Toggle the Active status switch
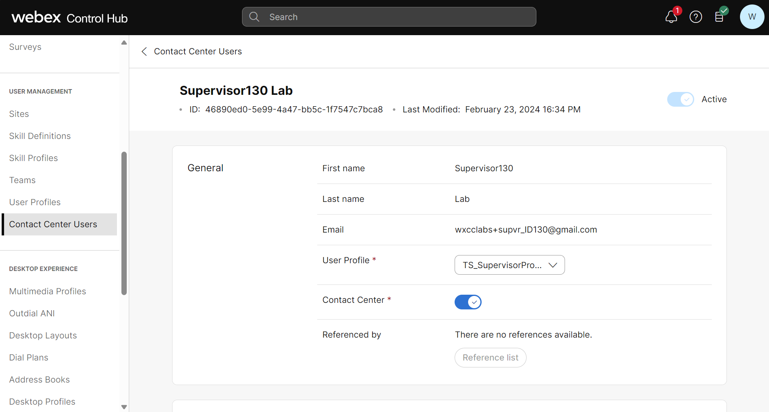This screenshot has width=769, height=412. 681,99
